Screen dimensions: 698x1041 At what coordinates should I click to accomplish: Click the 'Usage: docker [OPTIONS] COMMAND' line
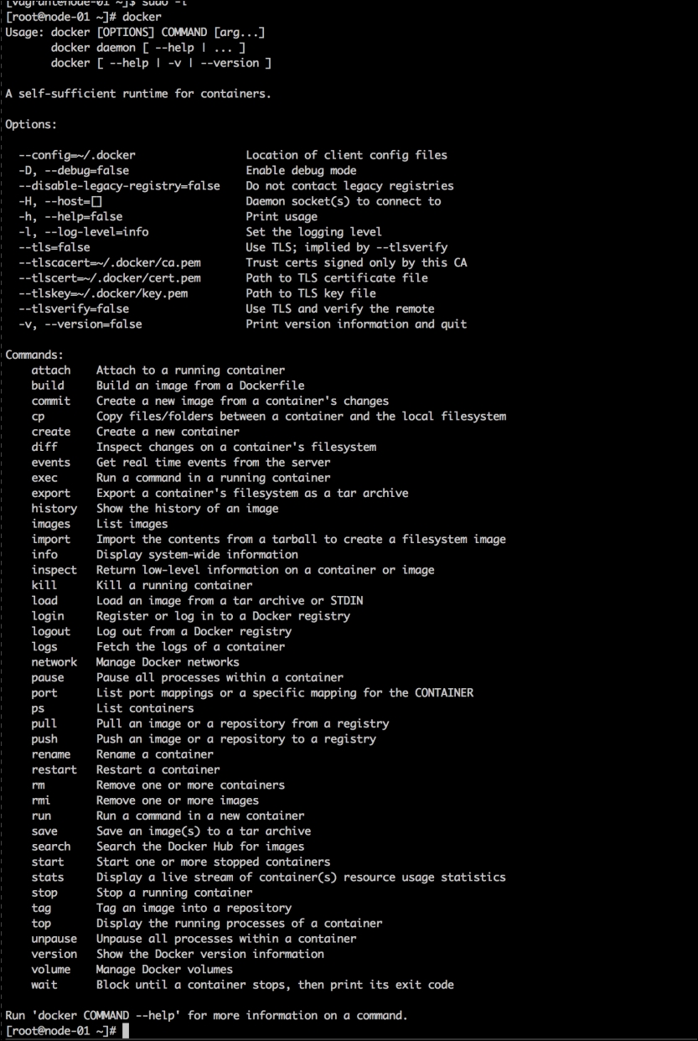click(x=135, y=32)
